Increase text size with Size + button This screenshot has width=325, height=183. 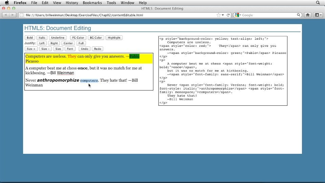[x=31, y=49]
